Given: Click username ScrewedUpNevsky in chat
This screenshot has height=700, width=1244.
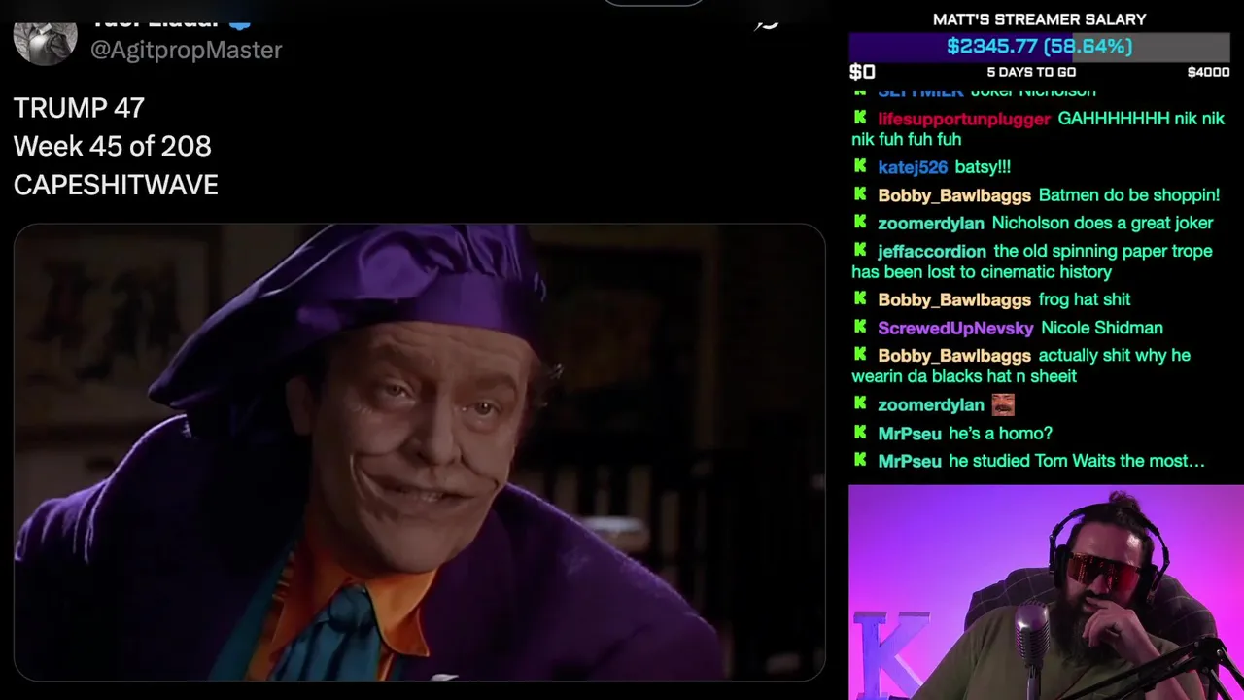Looking at the screenshot, I should (x=955, y=328).
